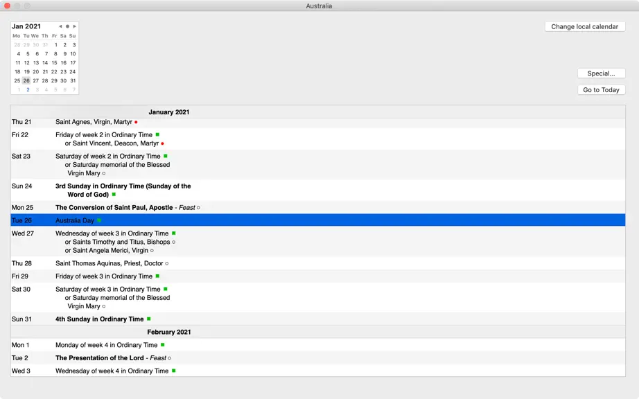This screenshot has height=399, width=639.
Task: Select January 31 in mini calendar
Action: (73, 80)
